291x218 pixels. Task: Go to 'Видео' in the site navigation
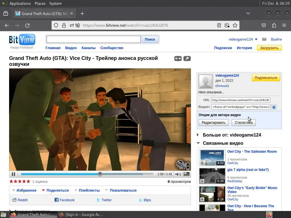(71, 48)
